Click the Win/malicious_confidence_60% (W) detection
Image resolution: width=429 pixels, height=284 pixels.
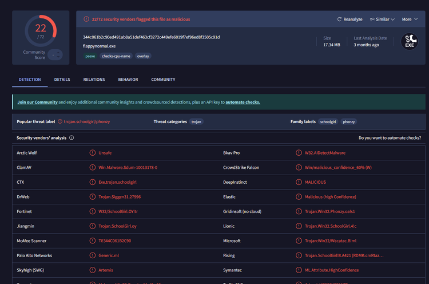pos(338,167)
